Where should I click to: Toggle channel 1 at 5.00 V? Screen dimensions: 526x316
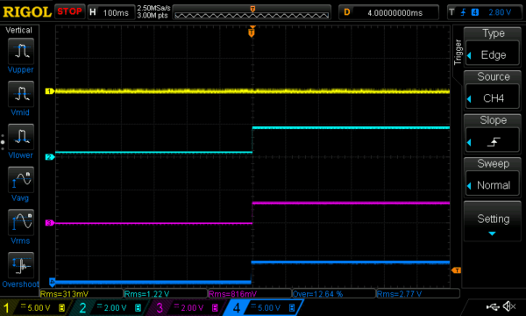click(x=34, y=307)
